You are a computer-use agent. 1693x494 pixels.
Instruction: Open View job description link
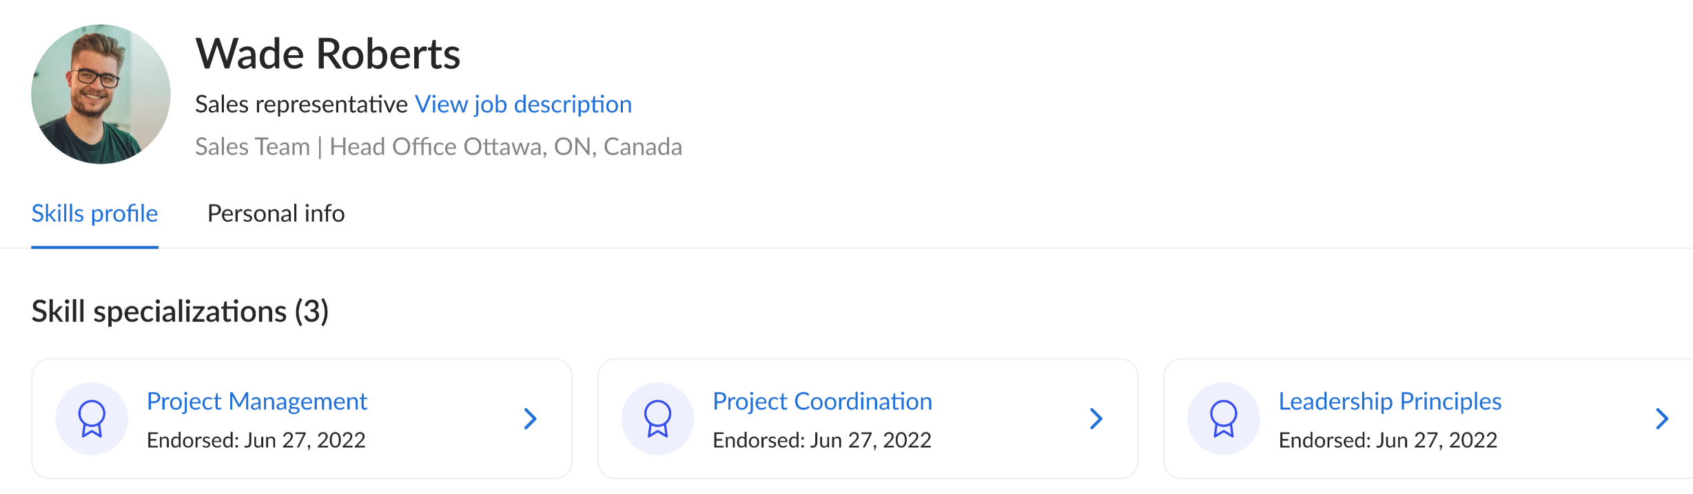524,104
